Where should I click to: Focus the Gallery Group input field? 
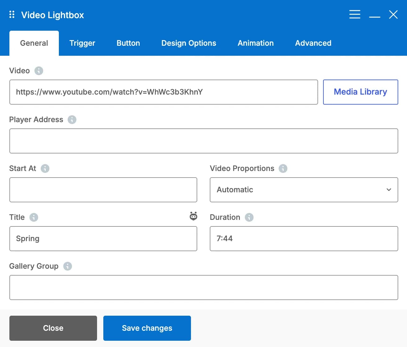click(204, 287)
